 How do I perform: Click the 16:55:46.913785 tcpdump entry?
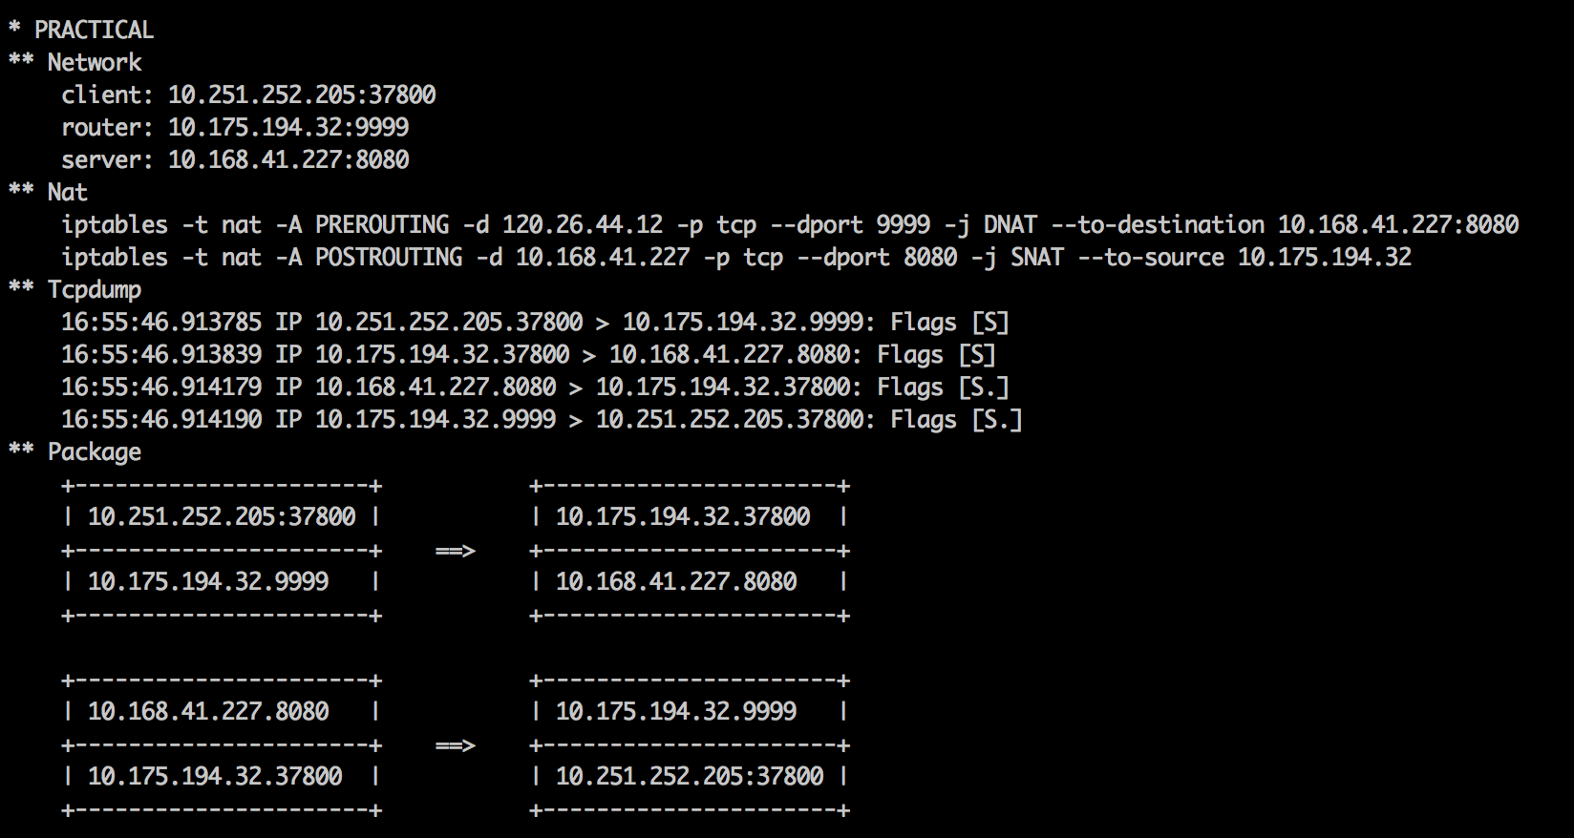coord(536,322)
